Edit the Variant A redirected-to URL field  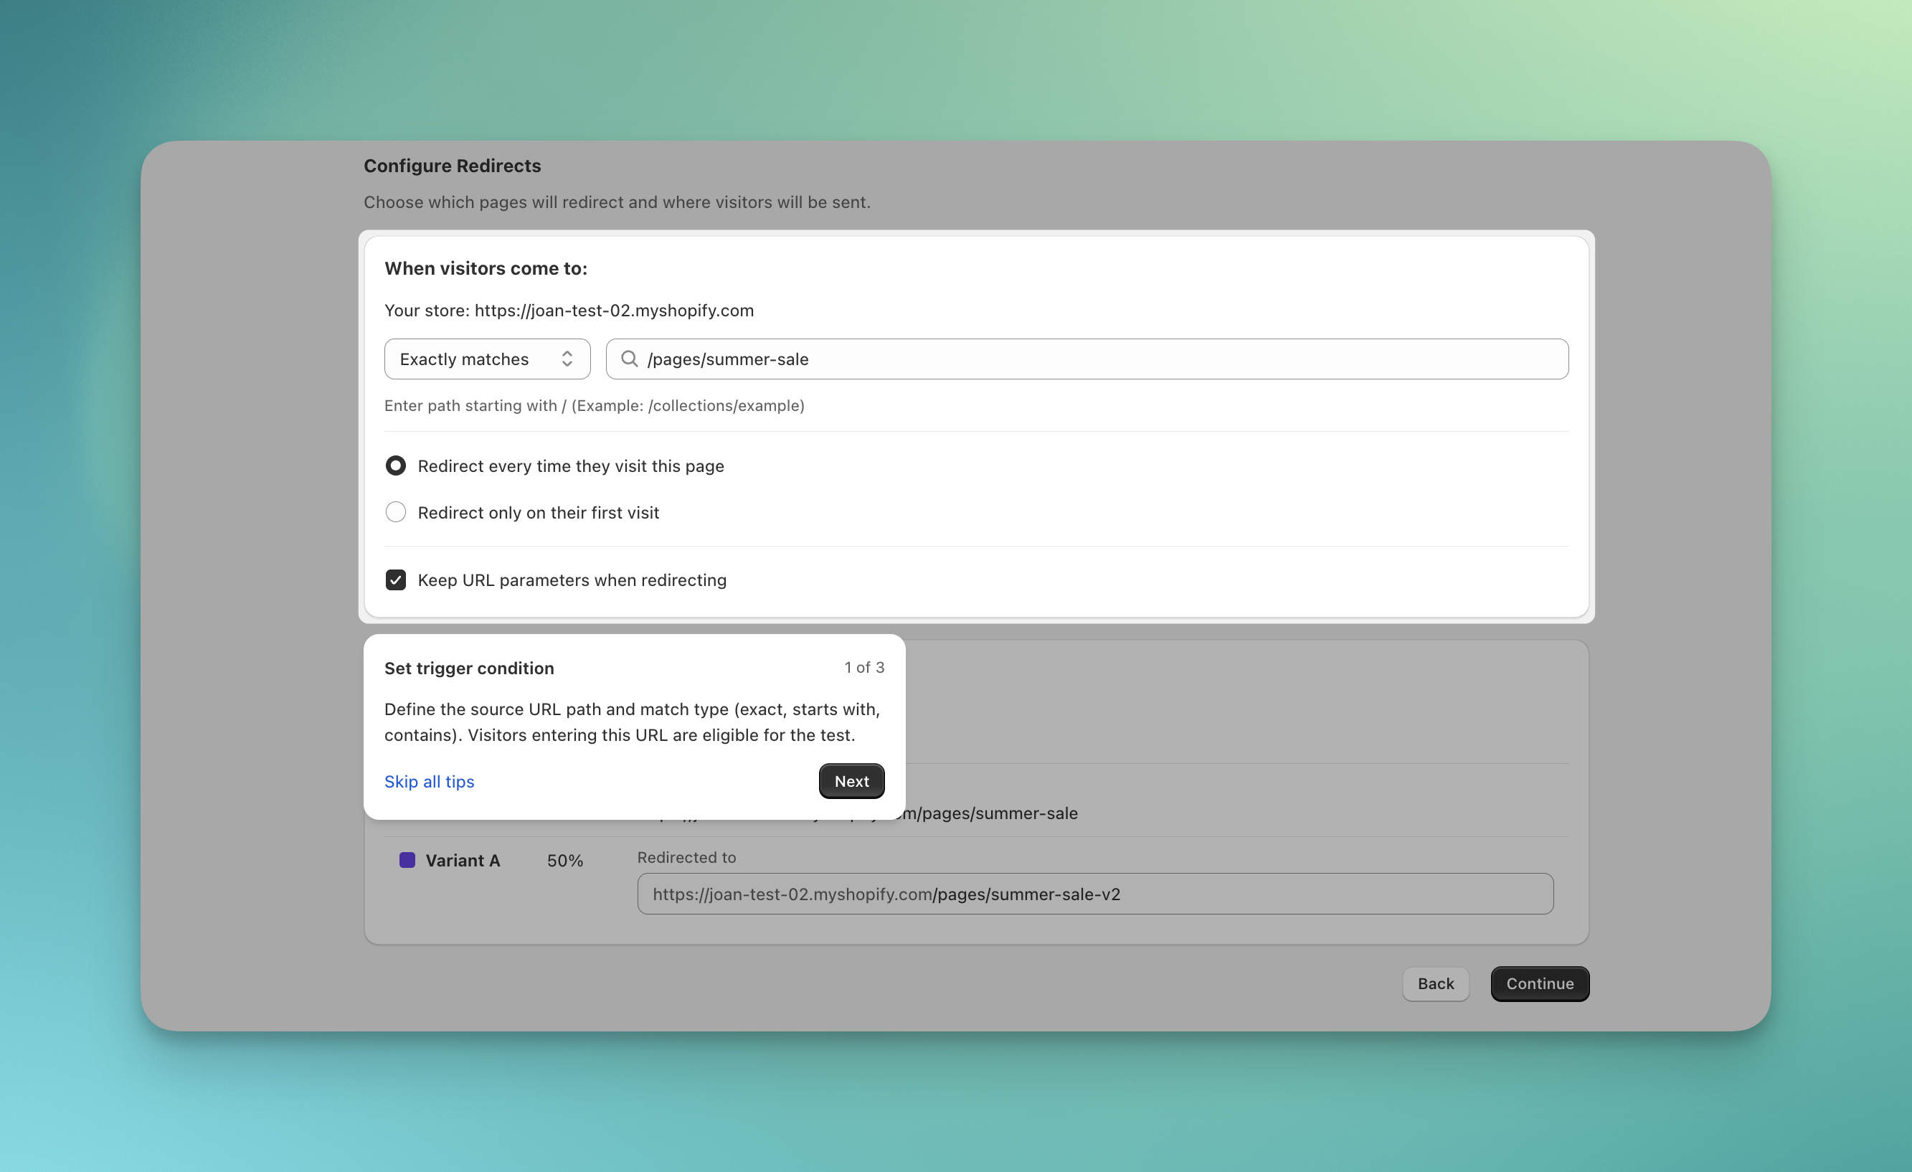tap(1095, 894)
